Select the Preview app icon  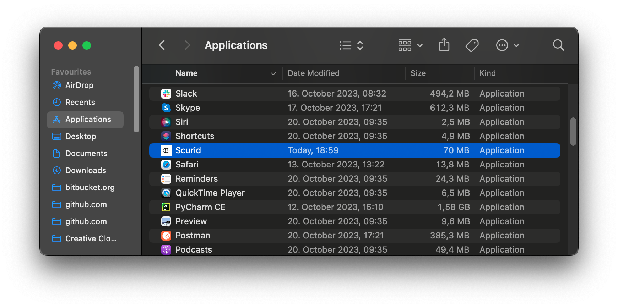click(x=166, y=221)
